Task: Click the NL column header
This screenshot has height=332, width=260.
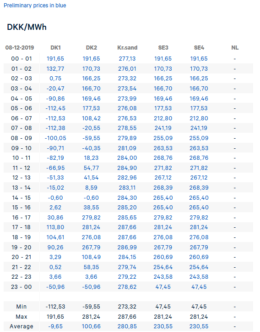Action: tap(235, 48)
